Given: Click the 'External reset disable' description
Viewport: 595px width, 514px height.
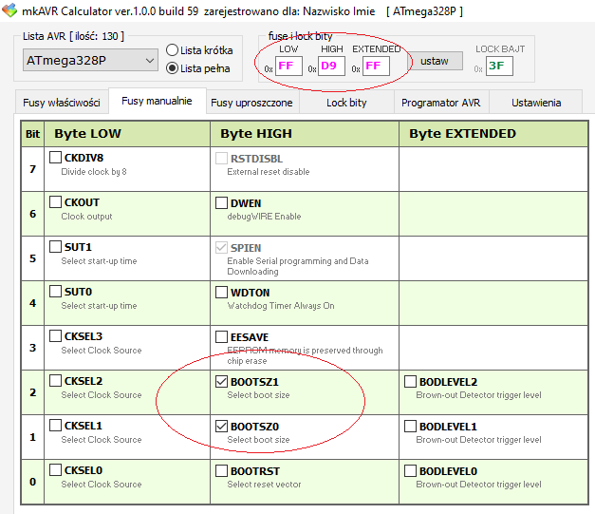Looking at the screenshot, I should click(269, 172).
